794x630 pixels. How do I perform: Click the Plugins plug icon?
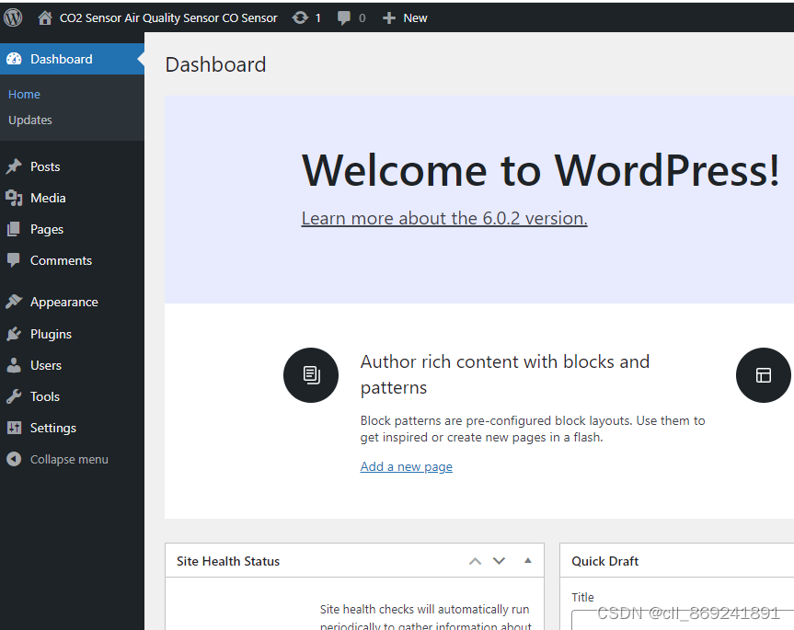14,334
